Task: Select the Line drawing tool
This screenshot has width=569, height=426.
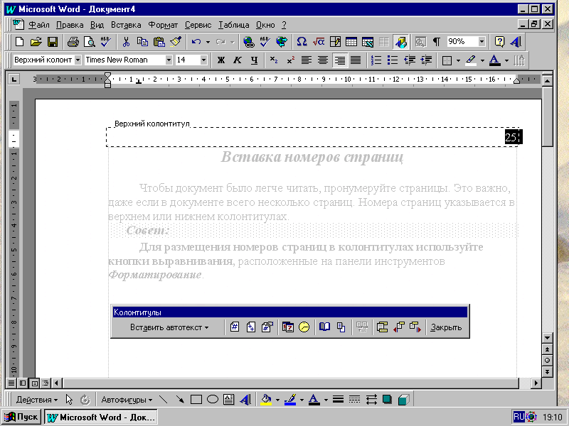Action: 164,400
